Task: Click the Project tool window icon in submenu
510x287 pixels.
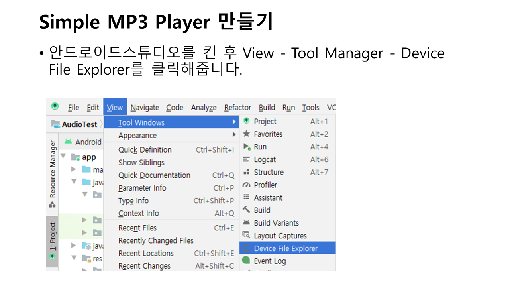Action: coord(247,121)
